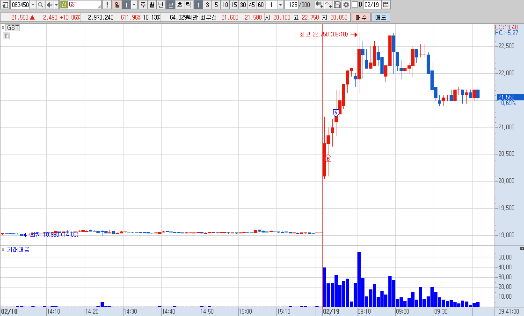Expand the dropdown arrow next to 일 1
The width and height of the screenshot is (524, 316).
point(134,5)
